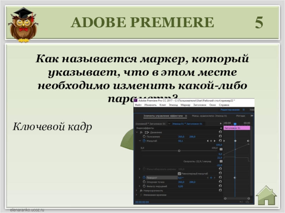Open the Окно menu
The width and height of the screenshot is (285, 213).
[212, 105]
